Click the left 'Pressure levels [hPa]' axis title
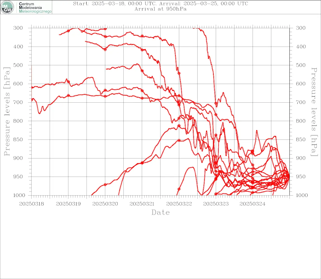This screenshot has width=321, height=279. point(7,112)
